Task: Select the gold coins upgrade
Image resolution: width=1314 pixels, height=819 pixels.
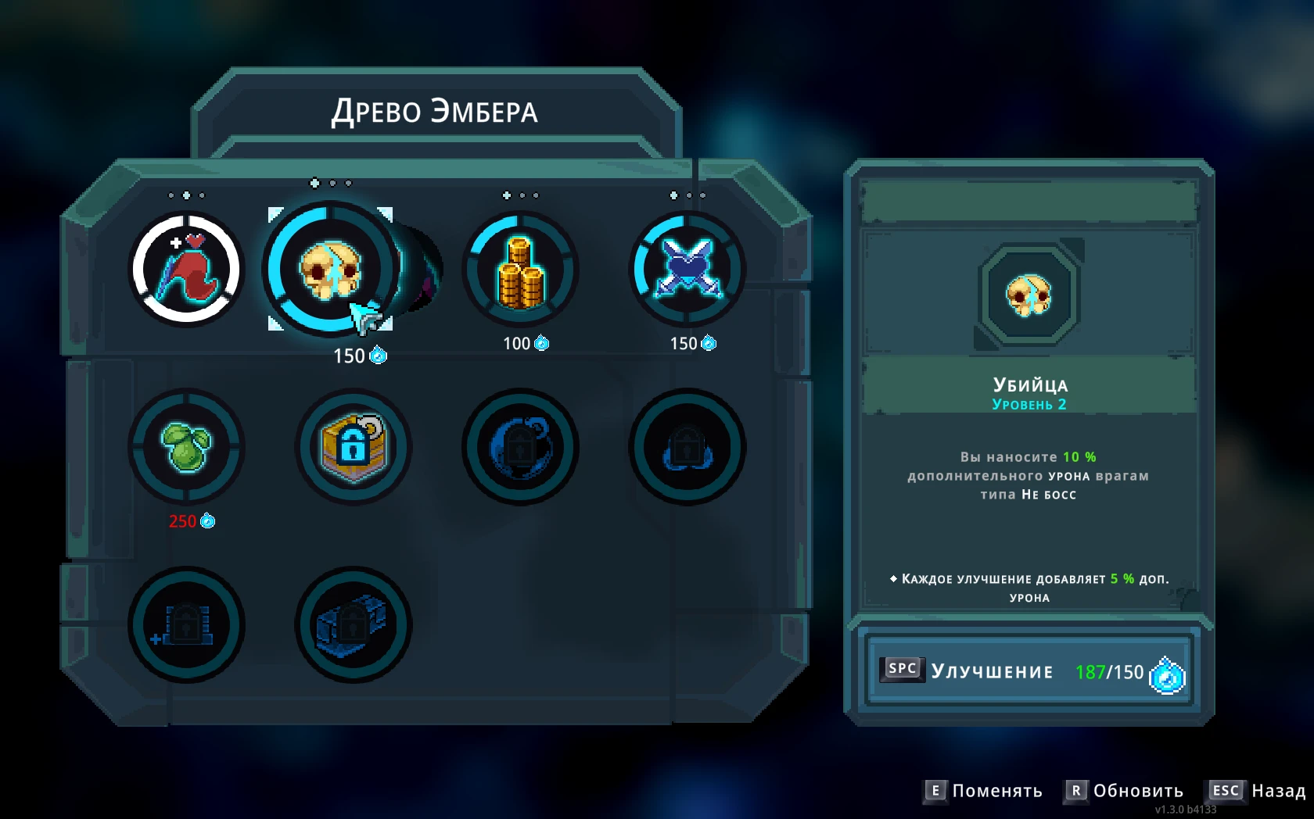Action: (520, 270)
